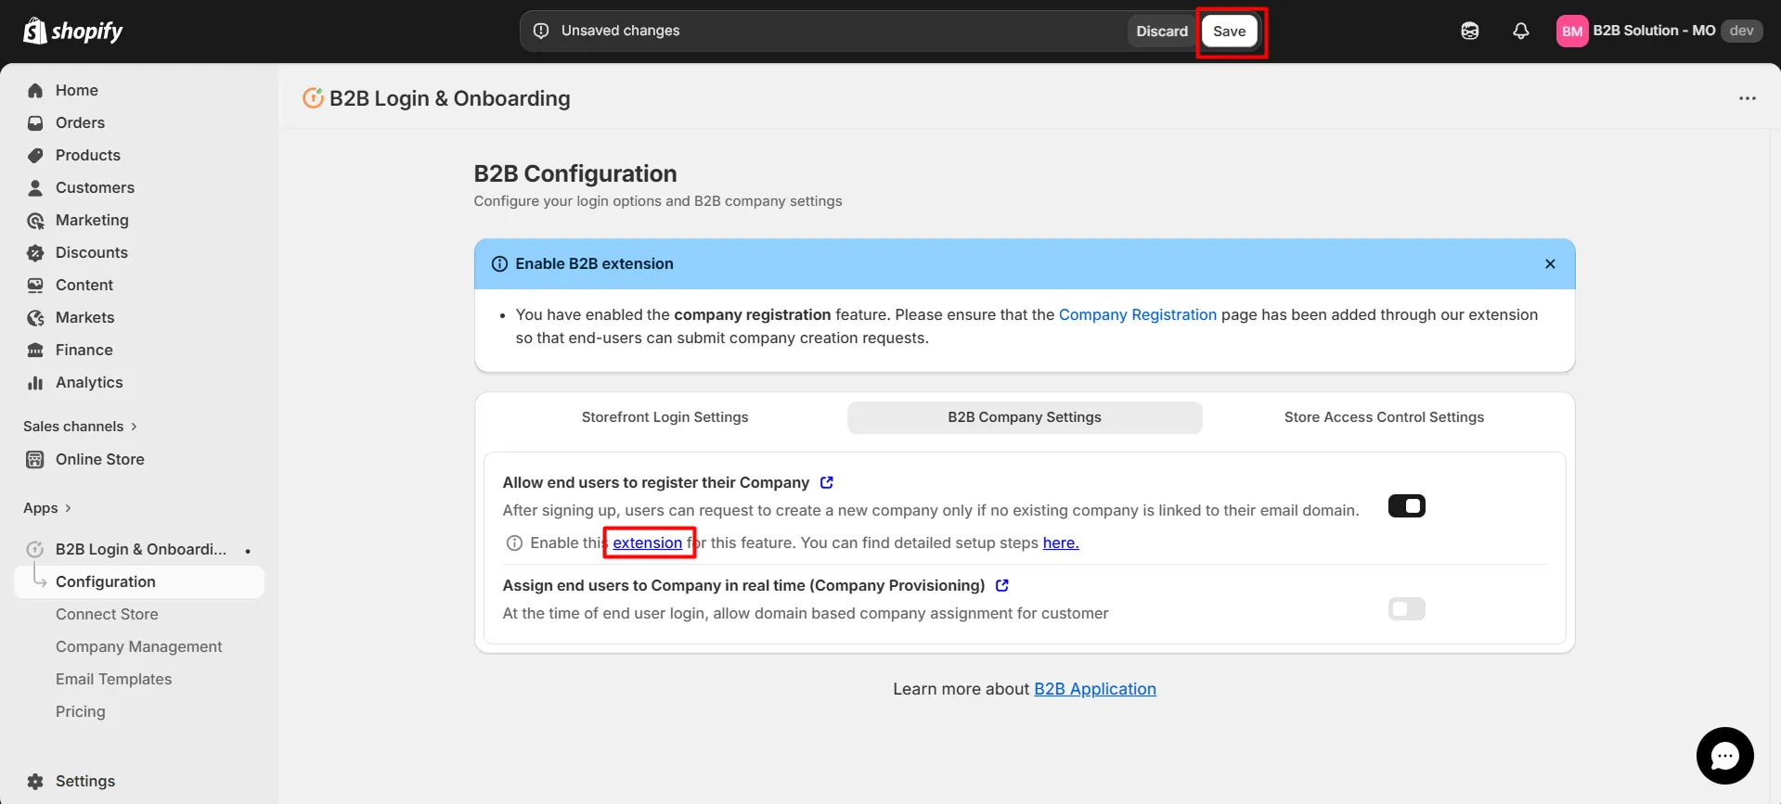Click the Online Store icon
The height and width of the screenshot is (804, 1781).
35,459
